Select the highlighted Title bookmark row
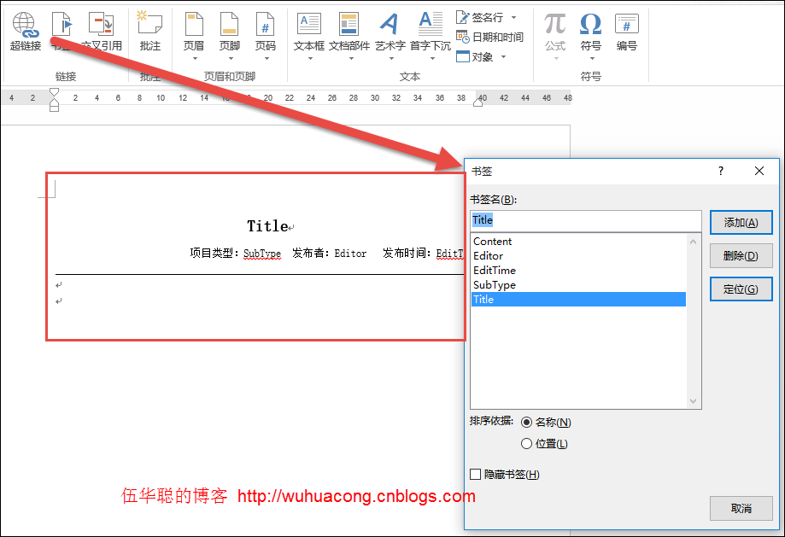This screenshot has height=537, width=785. (579, 300)
